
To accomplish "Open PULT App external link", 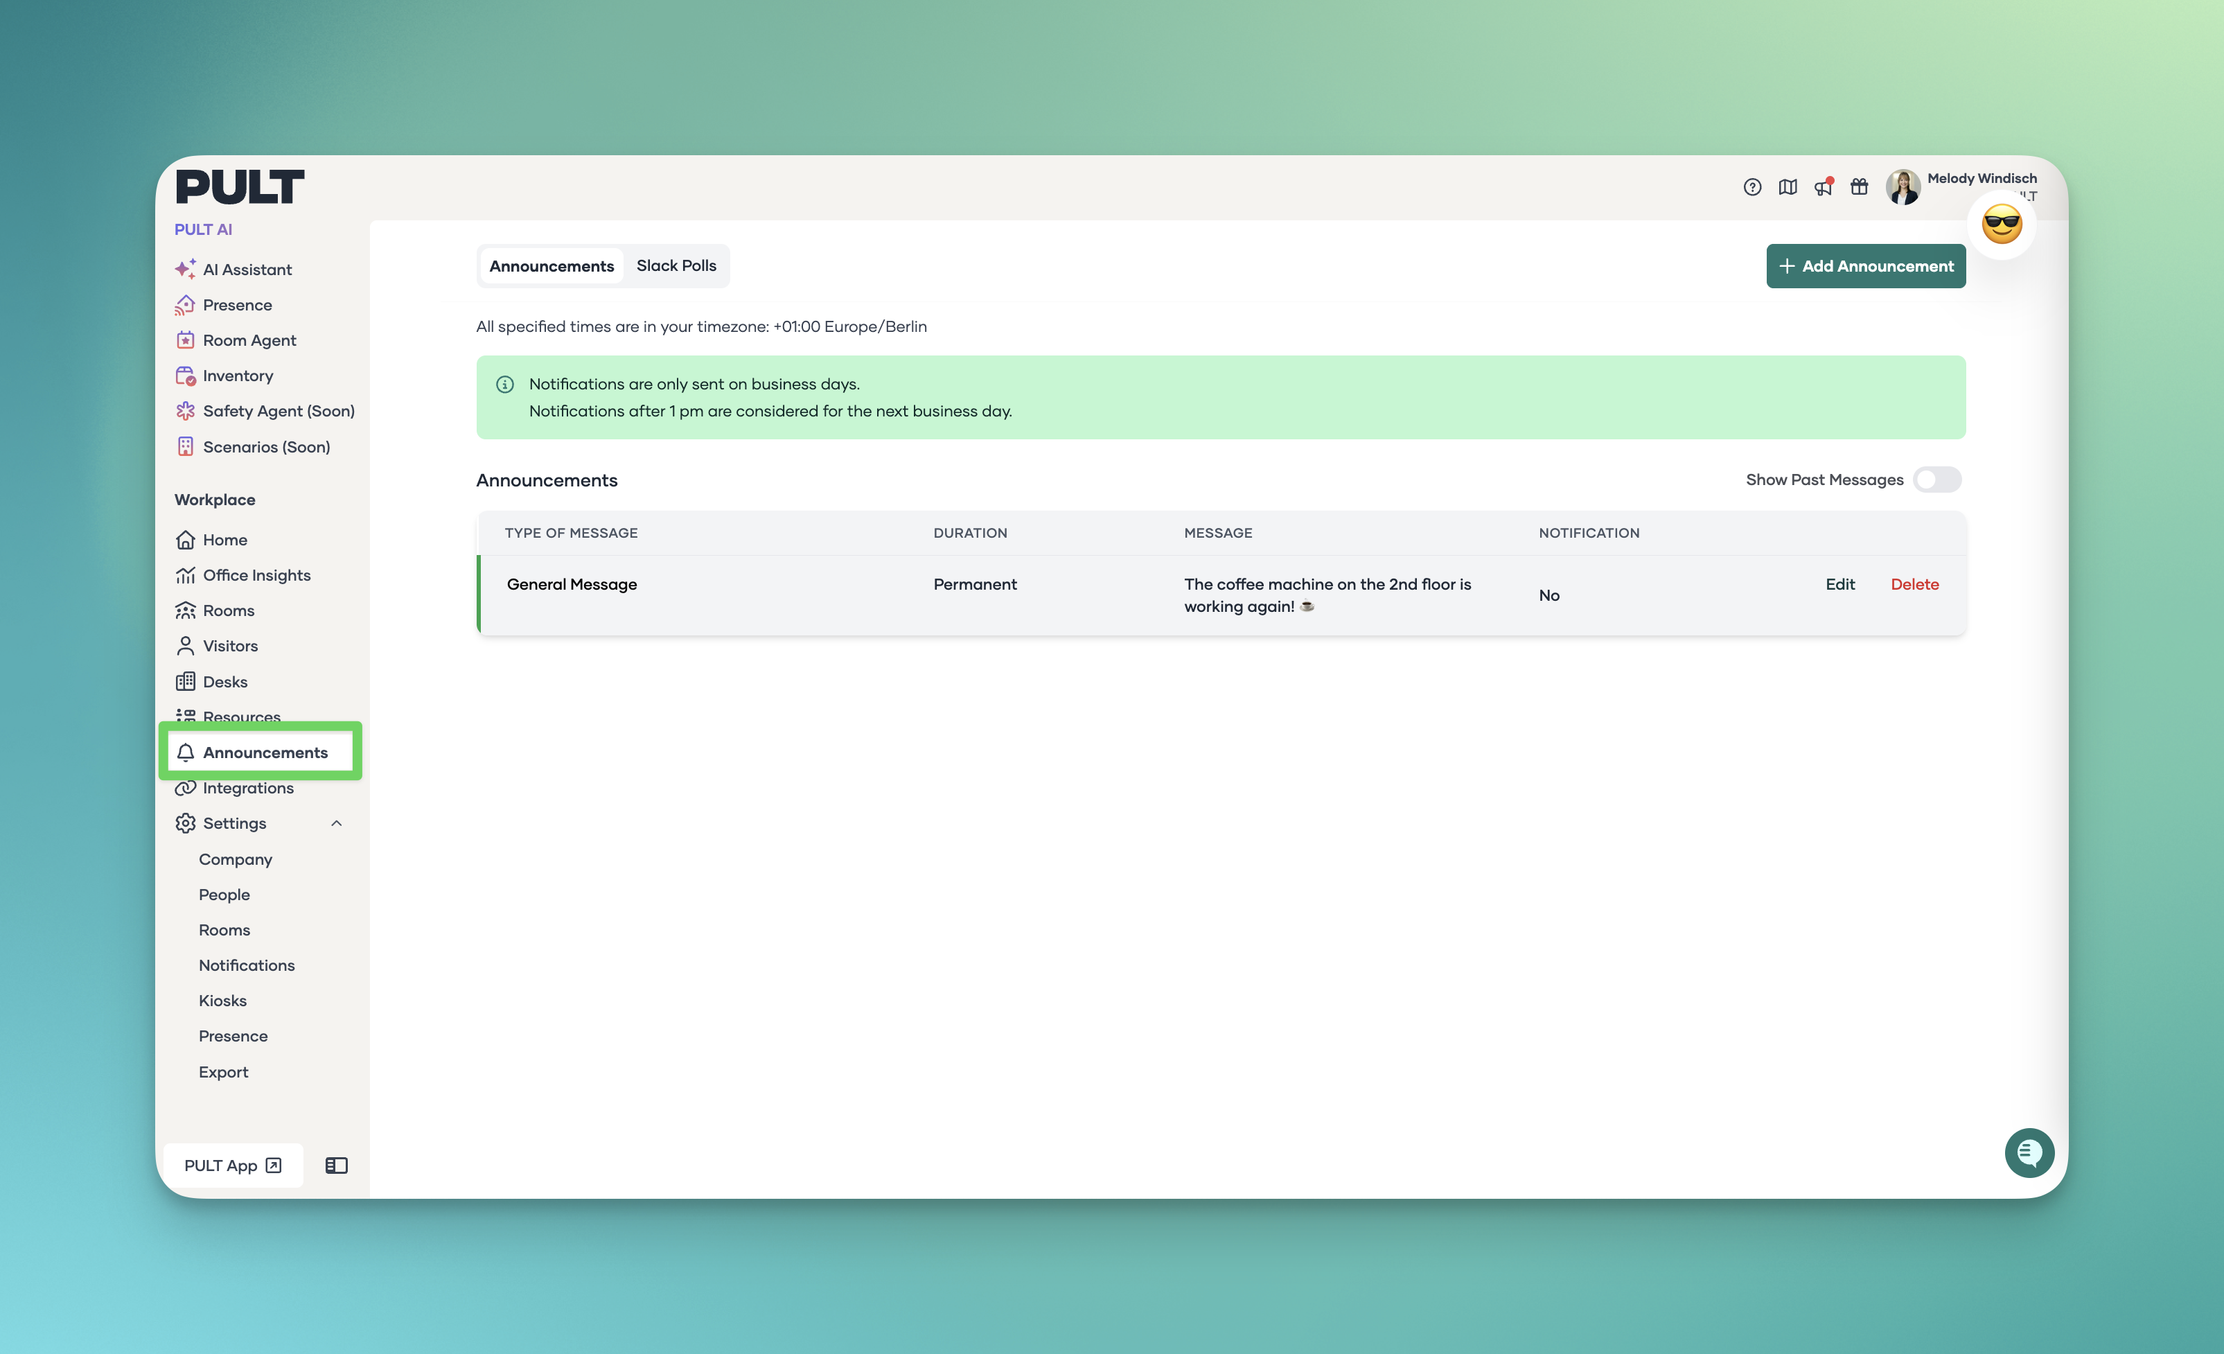I will click(233, 1166).
